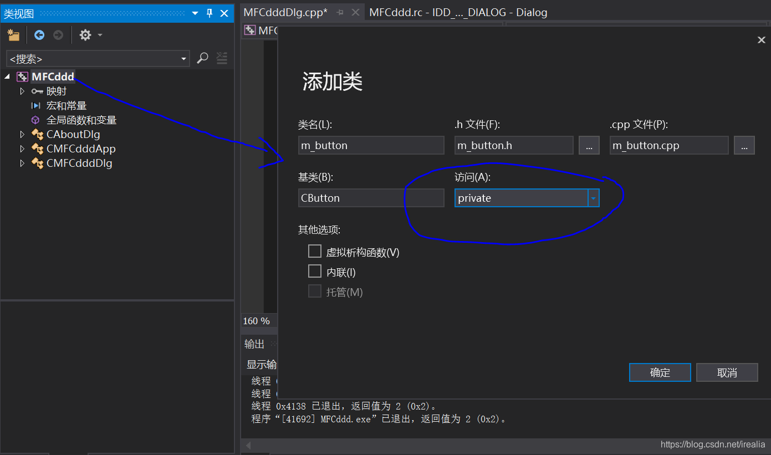
Task: Click the cube icon beside 全局函数和变量
Action: [35, 120]
